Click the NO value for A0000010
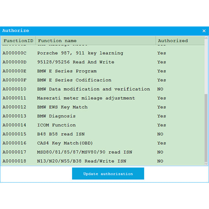 pos(160,89)
